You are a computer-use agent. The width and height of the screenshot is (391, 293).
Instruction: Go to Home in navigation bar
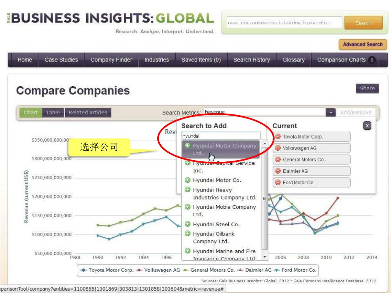pos(25,60)
